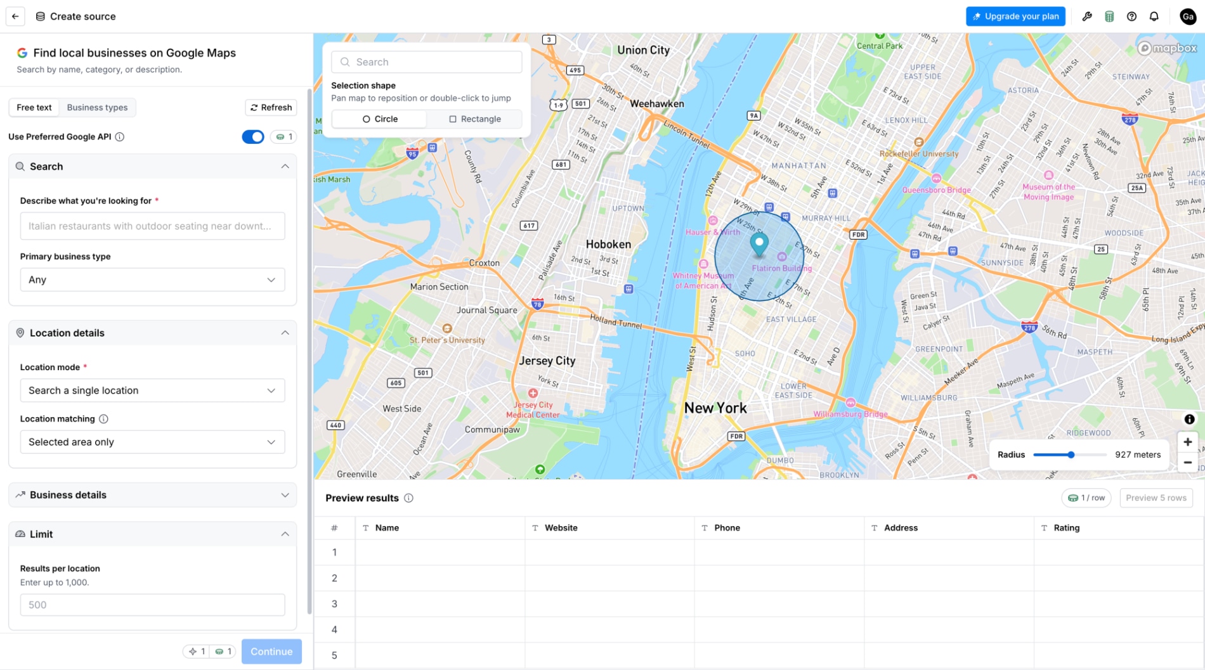
Task: Toggle Use Preferred Google API switch
Action: tap(253, 137)
